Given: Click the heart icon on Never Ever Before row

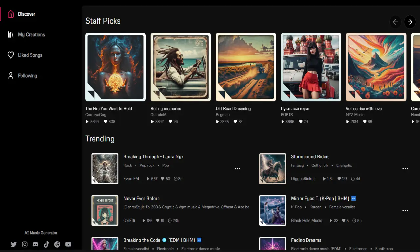Looking at the screenshot, I should click(x=158, y=221).
